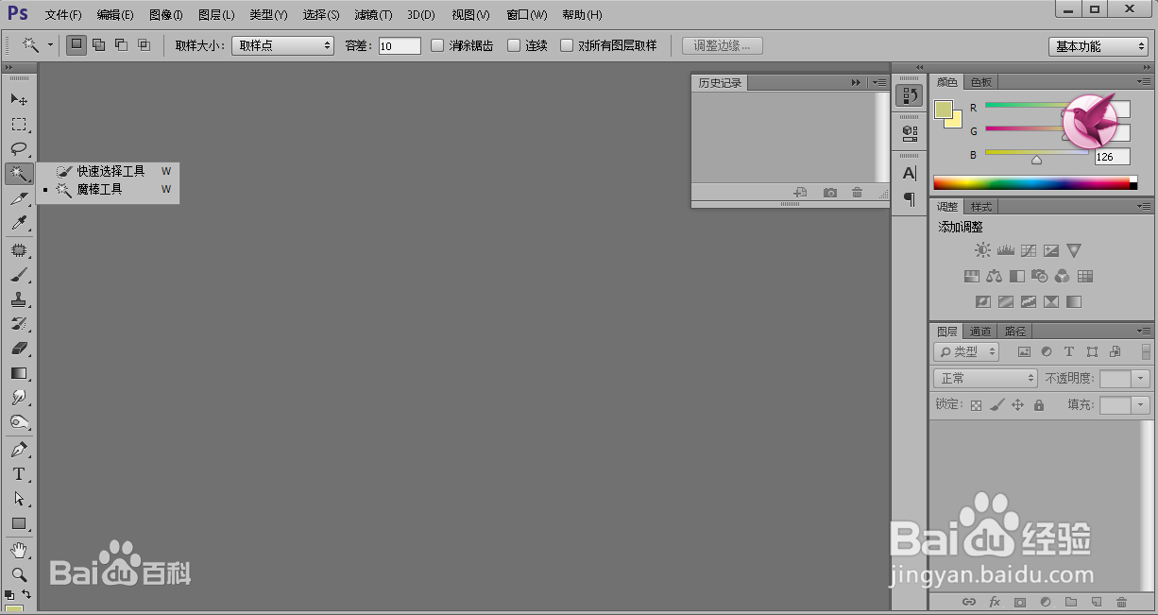Switch to the 色板 tab
The width and height of the screenshot is (1158, 615).
pos(981,82)
